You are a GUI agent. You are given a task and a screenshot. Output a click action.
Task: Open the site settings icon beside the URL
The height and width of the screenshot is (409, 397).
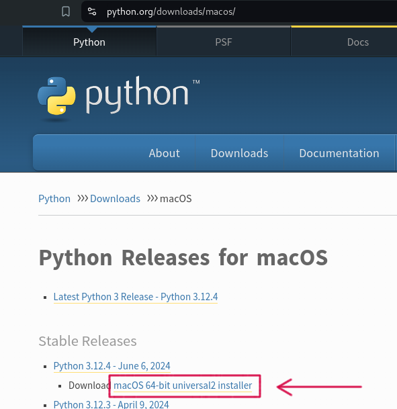(92, 11)
